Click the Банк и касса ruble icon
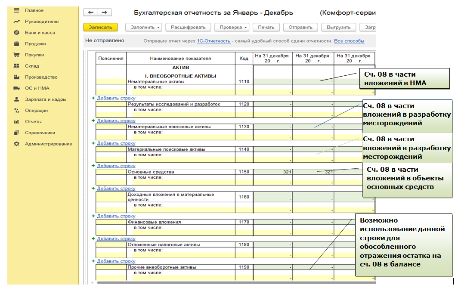 [17, 32]
